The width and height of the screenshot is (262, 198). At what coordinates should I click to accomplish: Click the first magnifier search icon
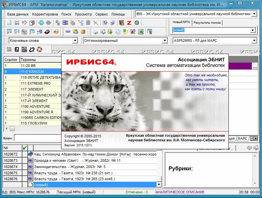[x=9, y=32]
